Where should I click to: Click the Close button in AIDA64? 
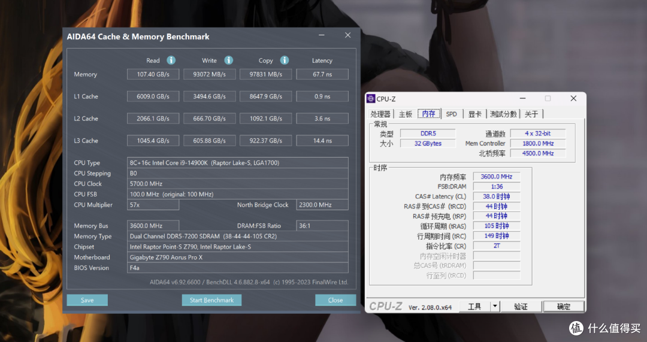335,300
